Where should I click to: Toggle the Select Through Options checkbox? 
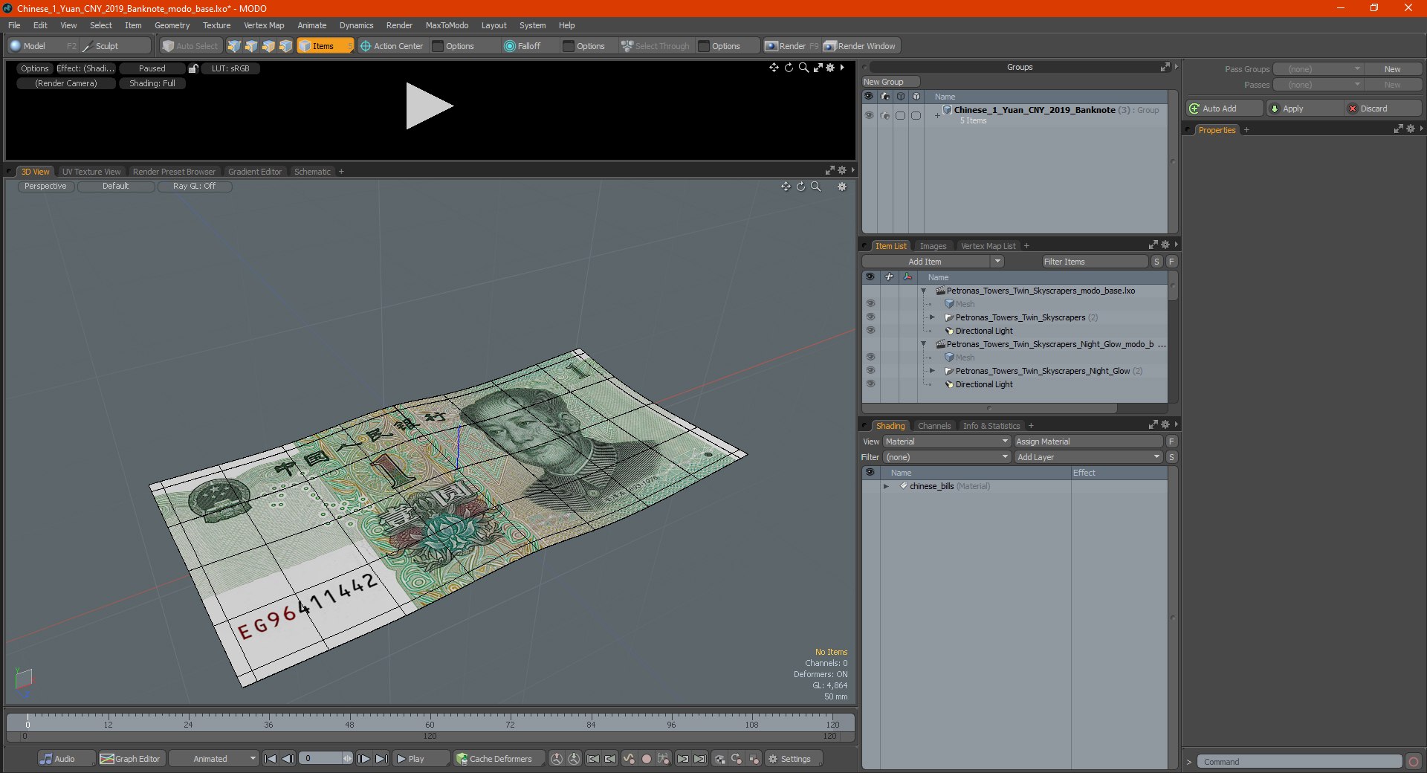tap(704, 46)
